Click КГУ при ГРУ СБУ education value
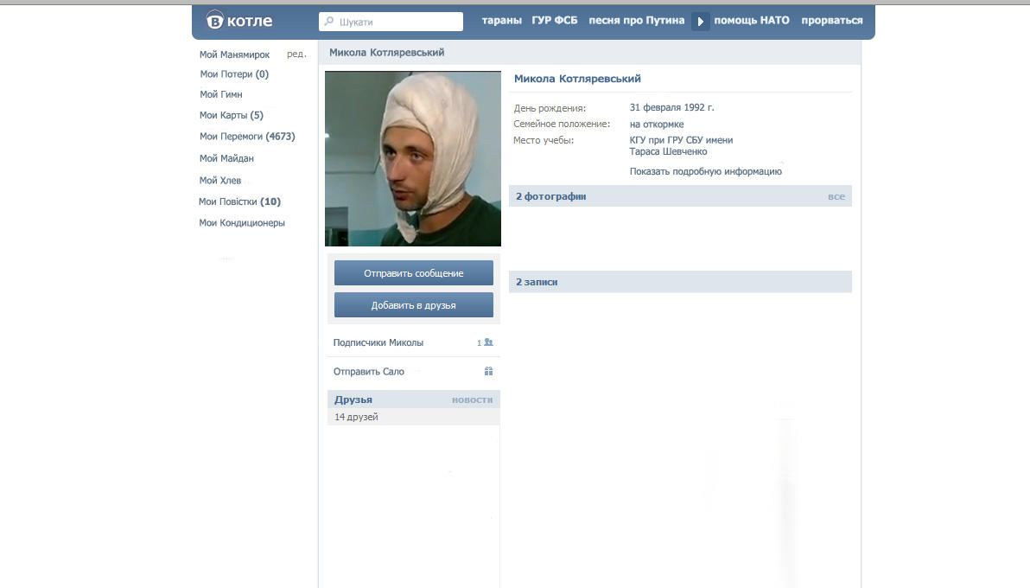Screen dimensions: 1030x588 tap(681, 145)
